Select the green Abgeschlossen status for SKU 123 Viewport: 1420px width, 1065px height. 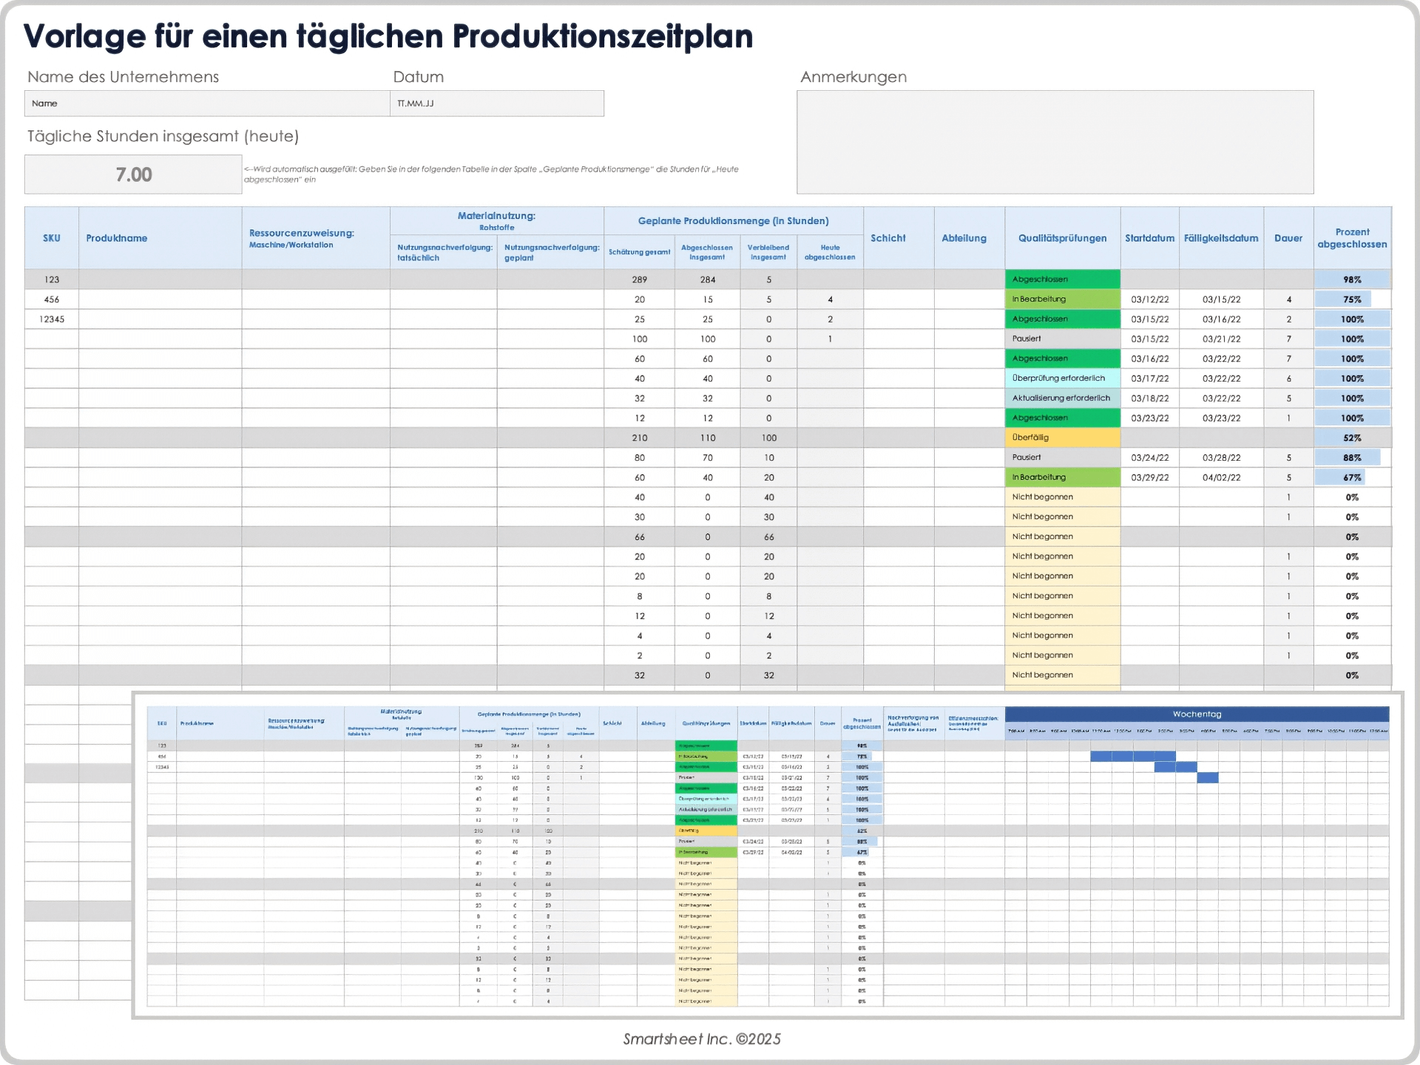tap(1062, 279)
